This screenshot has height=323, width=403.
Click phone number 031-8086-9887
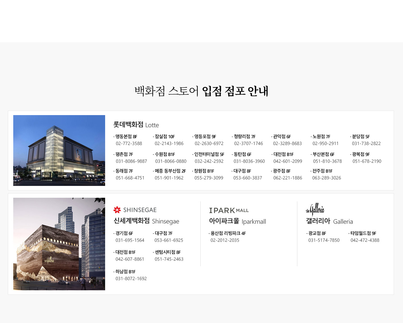click(131, 161)
